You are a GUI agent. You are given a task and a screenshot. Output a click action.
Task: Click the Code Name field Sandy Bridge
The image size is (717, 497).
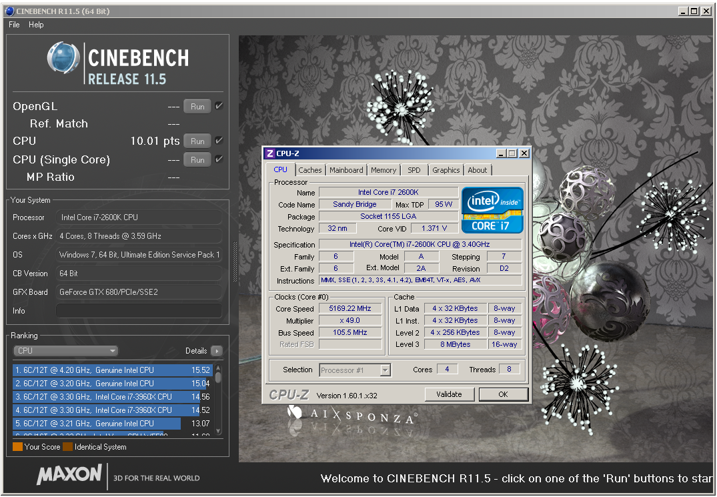coord(355,204)
